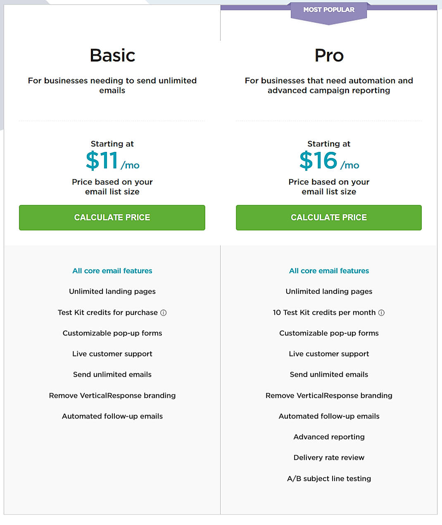
Task: Click Automated follow-up emails under Pro plan
Action: pos(328,416)
